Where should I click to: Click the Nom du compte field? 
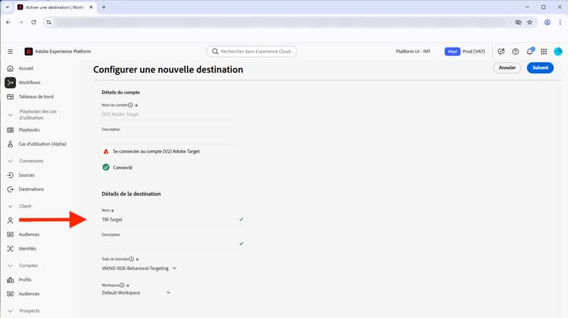(x=169, y=114)
